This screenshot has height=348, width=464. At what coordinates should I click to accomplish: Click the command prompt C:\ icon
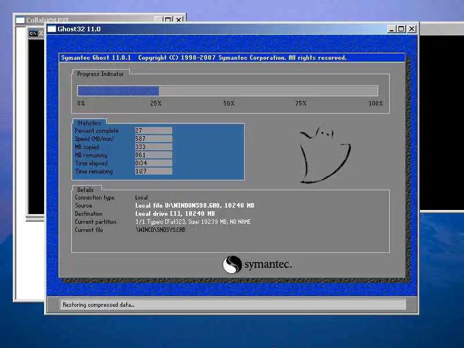(x=33, y=34)
